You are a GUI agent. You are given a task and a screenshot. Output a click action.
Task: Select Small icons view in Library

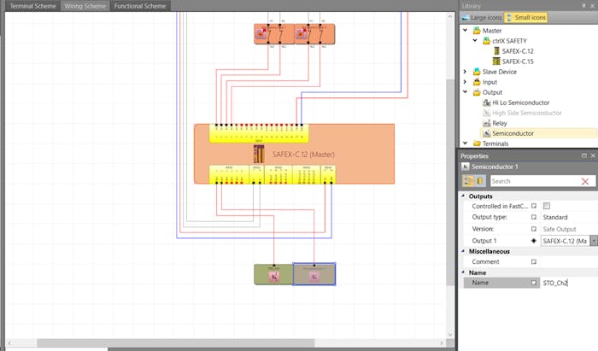(x=526, y=18)
